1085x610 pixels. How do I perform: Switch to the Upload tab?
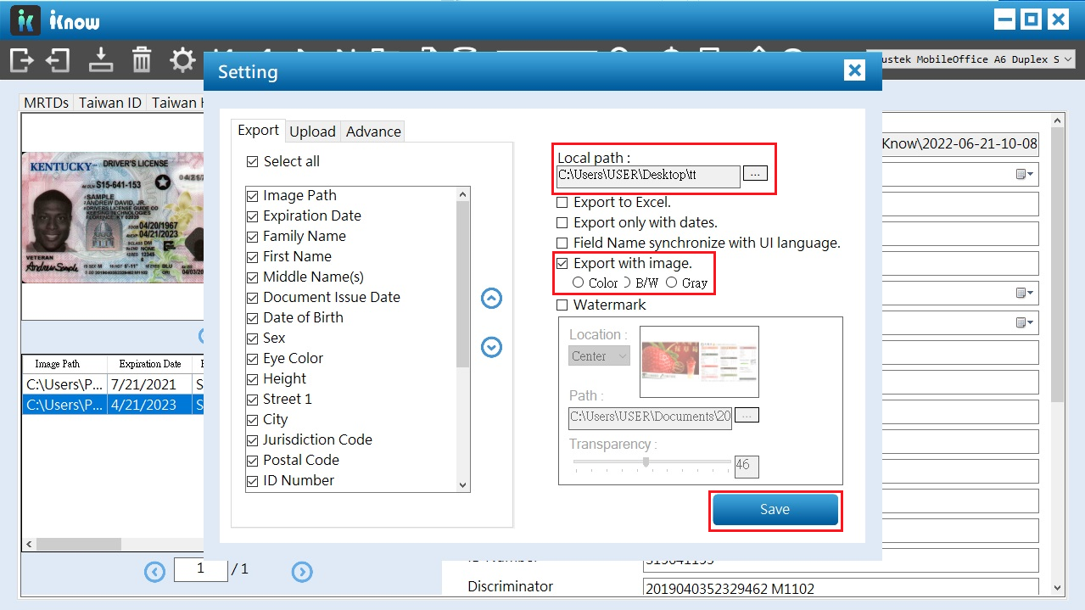tap(312, 132)
